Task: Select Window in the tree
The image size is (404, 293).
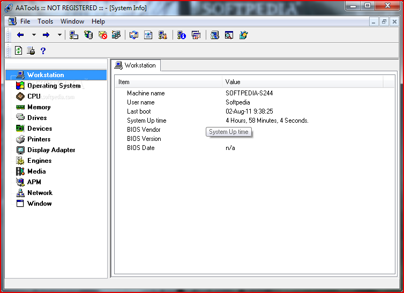Action: (x=40, y=204)
